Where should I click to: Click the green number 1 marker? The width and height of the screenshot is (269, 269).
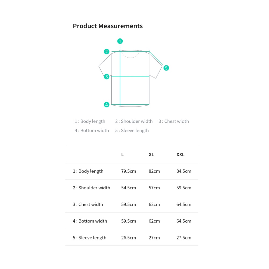point(120,41)
